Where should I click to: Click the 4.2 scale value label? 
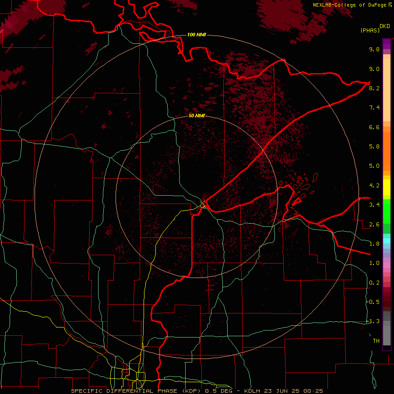pos(374,186)
